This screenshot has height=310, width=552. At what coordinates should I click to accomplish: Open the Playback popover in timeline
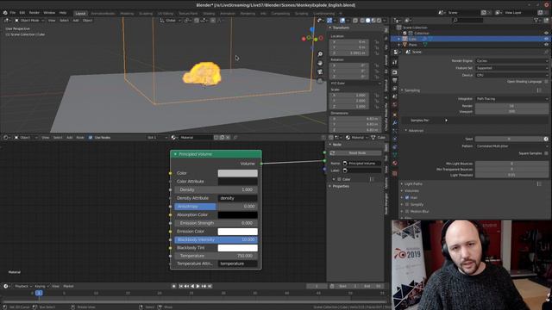coord(23,286)
